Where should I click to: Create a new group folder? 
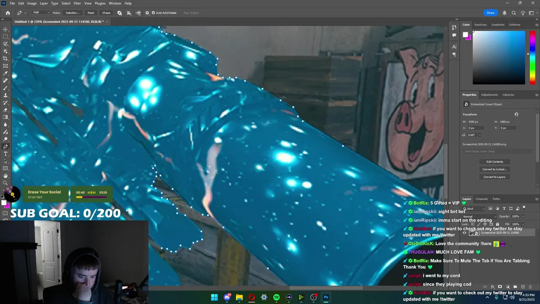(x=515, y=287)
